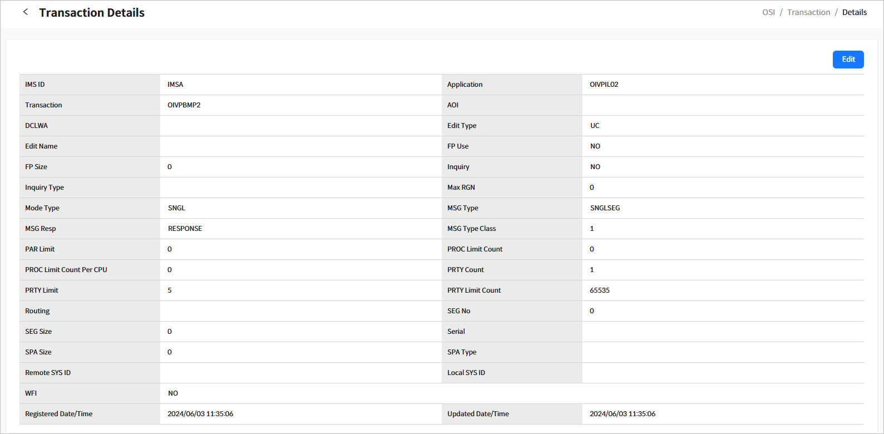Click the Application value OIVPIL02
This screenshot has width=884, height=434.
pos(604,85)
